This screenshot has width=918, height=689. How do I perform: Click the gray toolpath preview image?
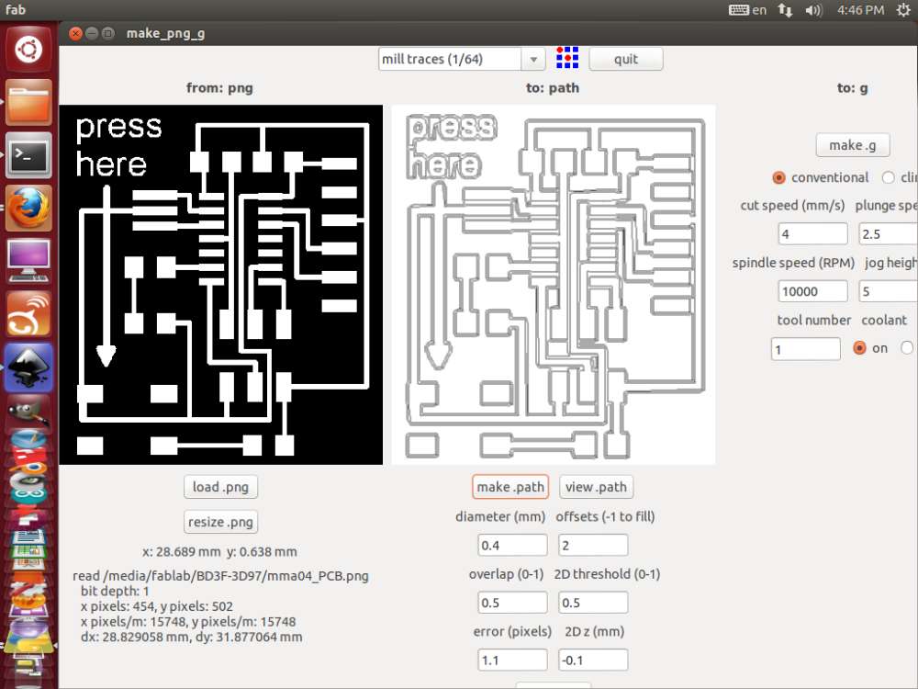click(554, 285)
